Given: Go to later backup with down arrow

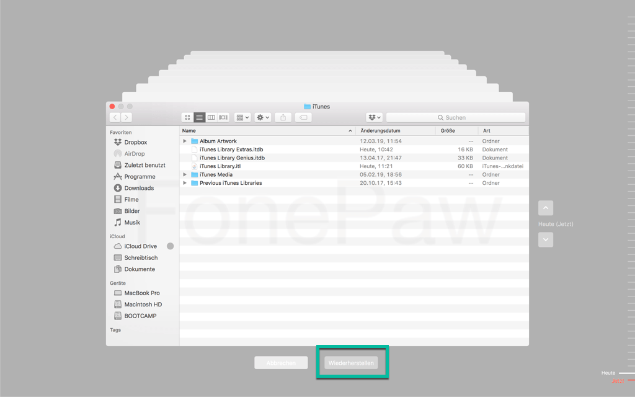Looking at the screenshot, I should [546, 240].
